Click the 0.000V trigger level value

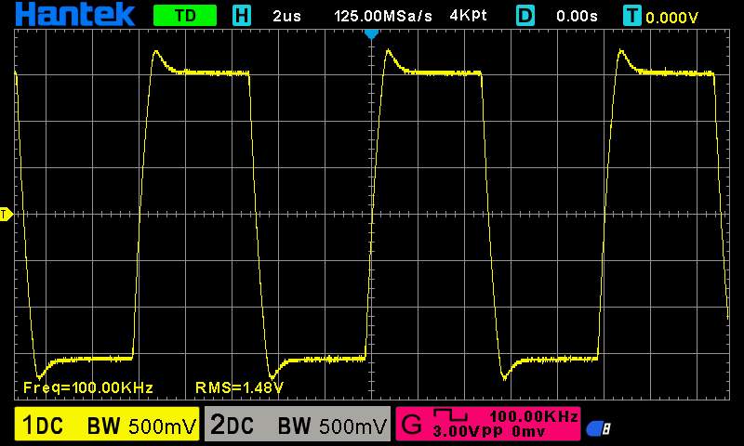(x=671, y=18)
